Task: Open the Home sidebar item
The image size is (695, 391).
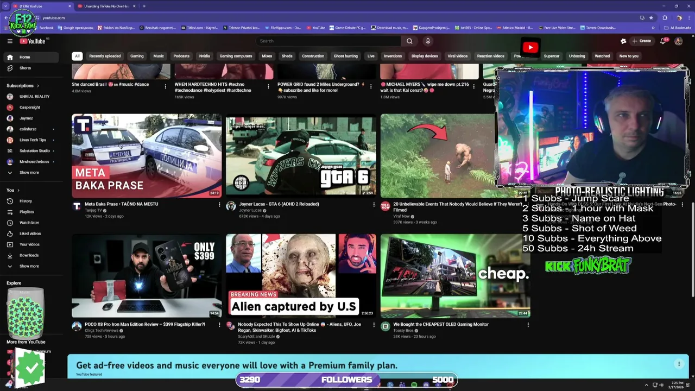Action: [31, 57]
